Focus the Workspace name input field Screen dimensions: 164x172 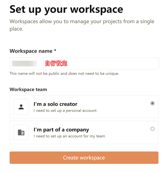pos(84,63)
